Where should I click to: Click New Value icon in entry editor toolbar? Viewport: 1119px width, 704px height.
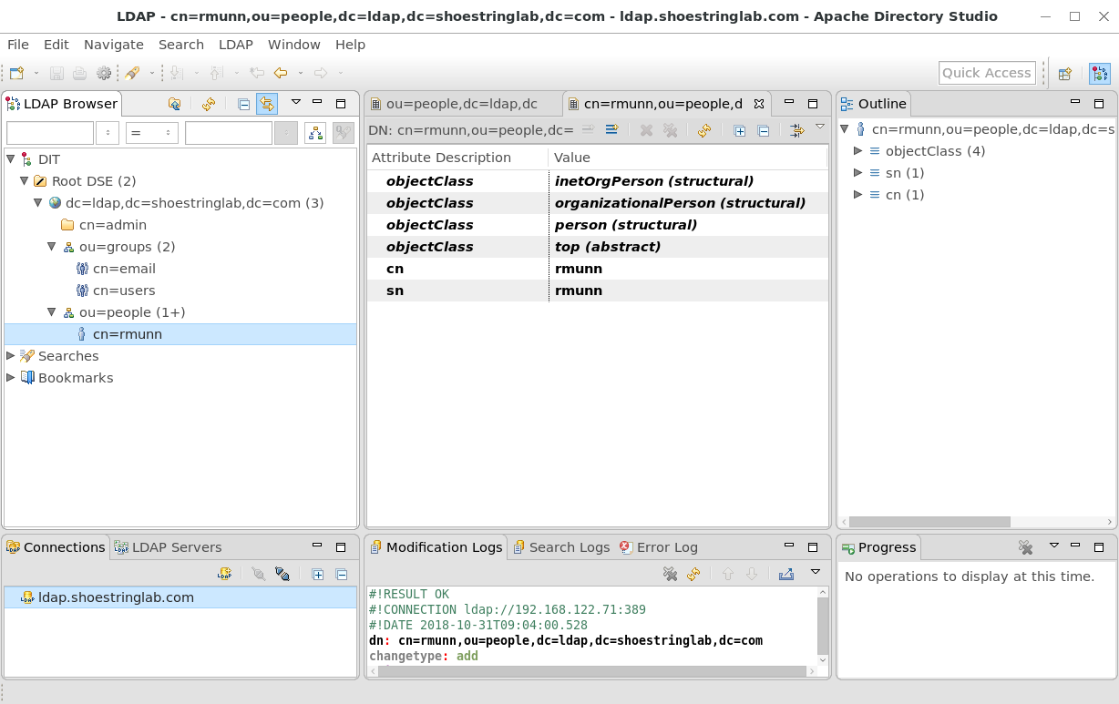pyautogui.click(x=611, y=130)
